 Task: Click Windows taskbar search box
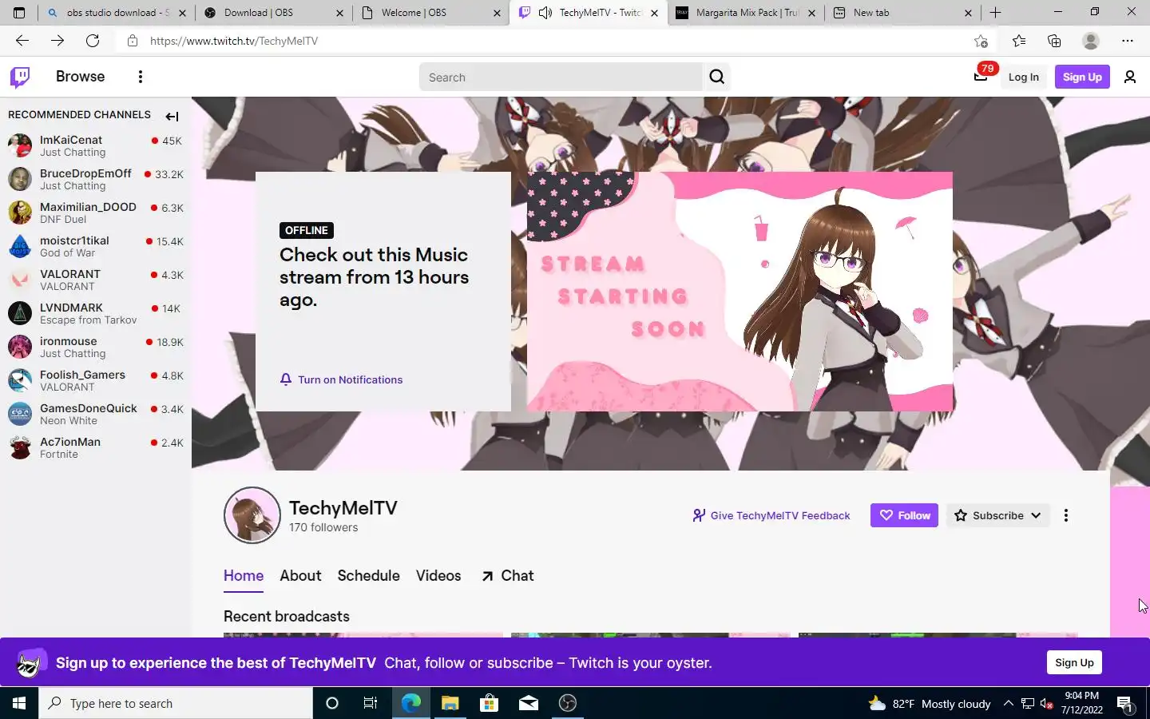(x=176, y=703)
